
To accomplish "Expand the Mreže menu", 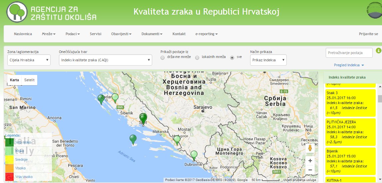I will pos(49,34).
